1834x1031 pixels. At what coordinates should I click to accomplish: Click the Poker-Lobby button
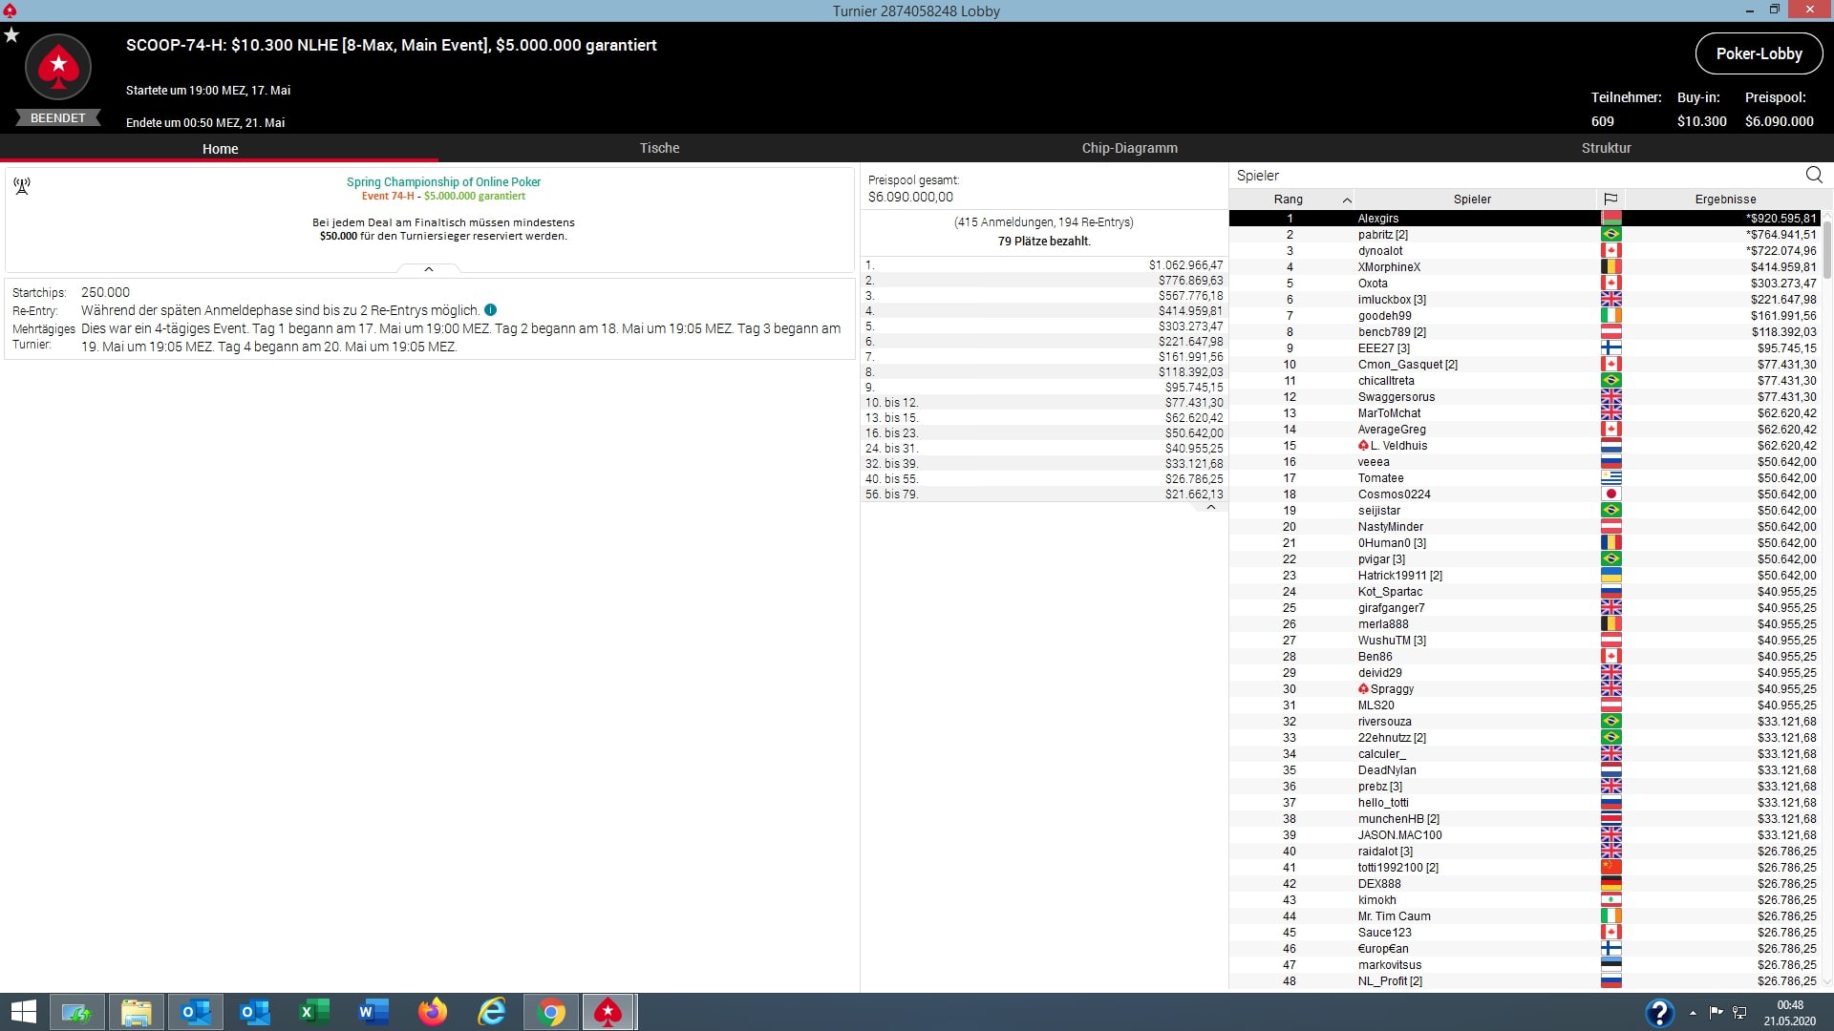(x=1759, y=53)
